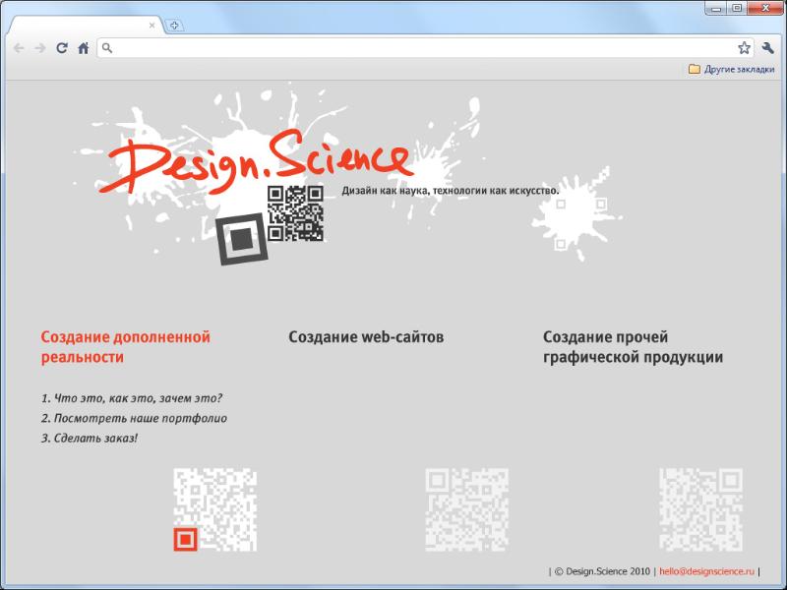Viewport: 787px width, 590px height.
Task: Focus the address bar input
Action: pyautogui.click(x=424, y=48)
